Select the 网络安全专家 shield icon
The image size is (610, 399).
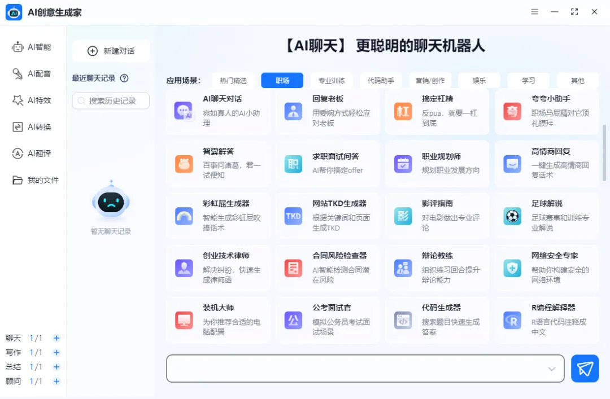pyautogui.click(x=511, y=268)
